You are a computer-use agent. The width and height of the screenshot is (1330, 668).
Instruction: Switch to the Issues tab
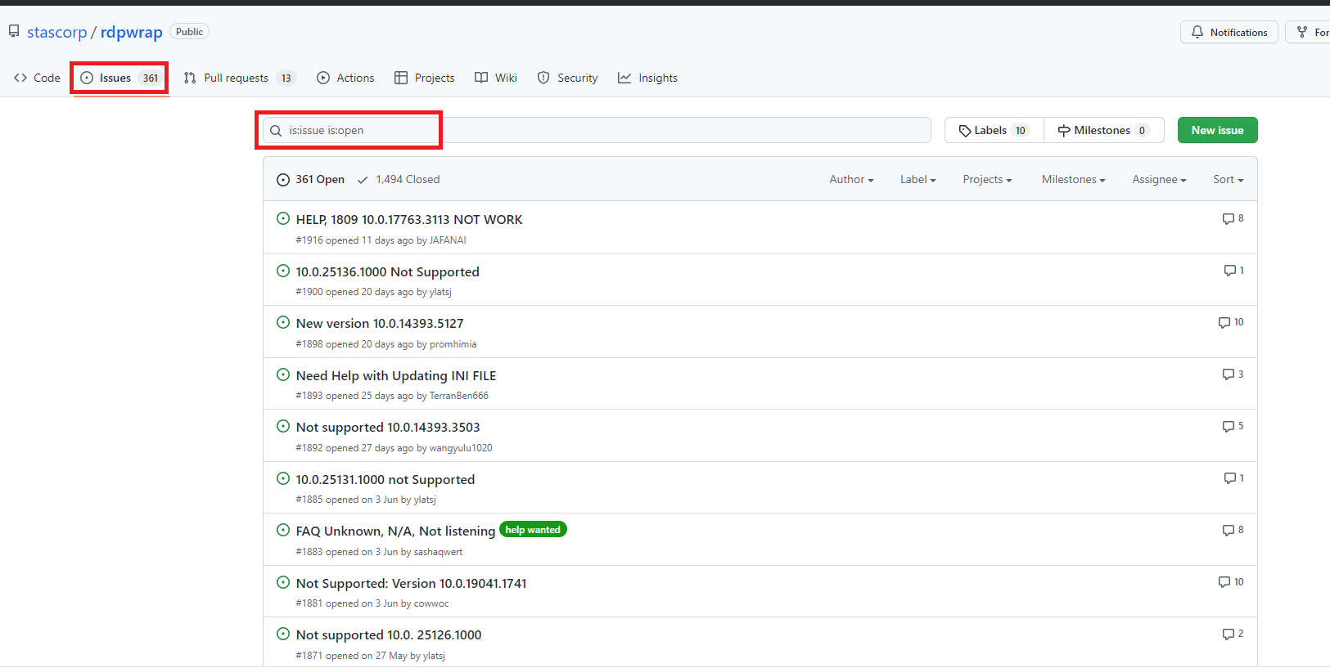119,78
